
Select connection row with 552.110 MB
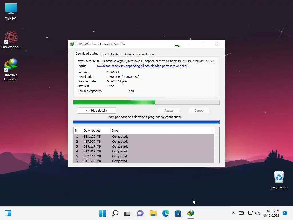pos(144,156)
